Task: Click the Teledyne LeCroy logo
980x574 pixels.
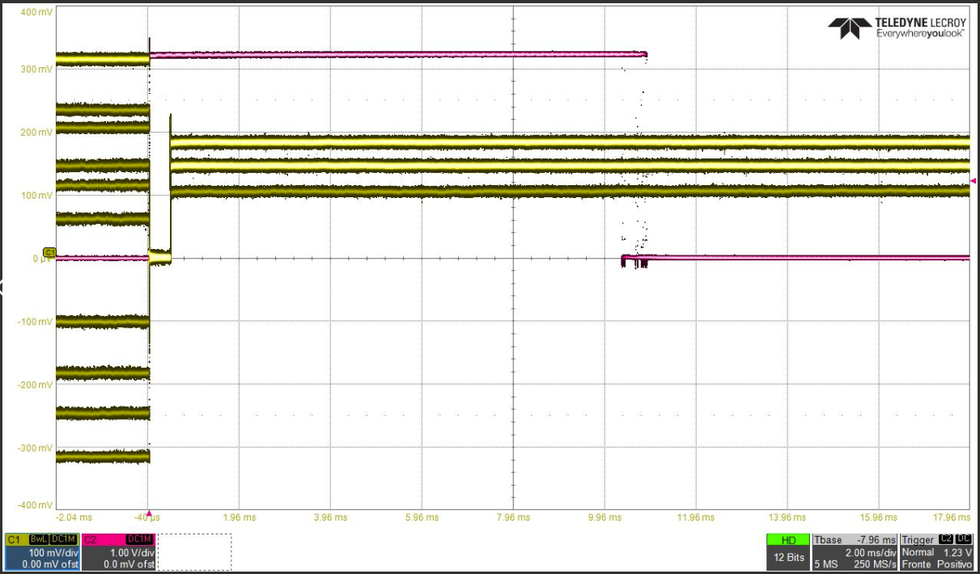Action: click(x=897, y=28)
